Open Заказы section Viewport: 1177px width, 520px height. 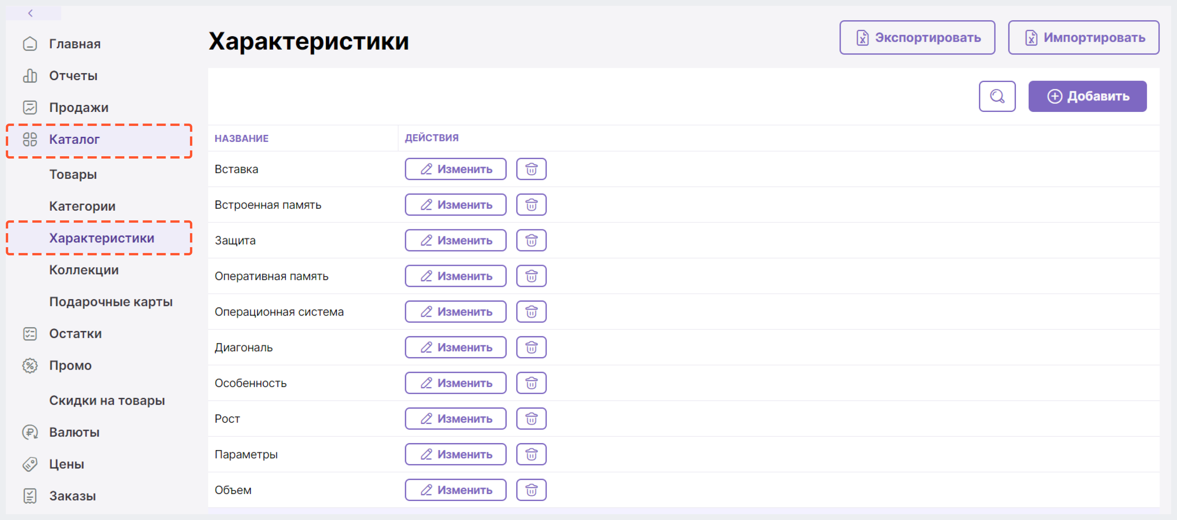coord(72,496)
